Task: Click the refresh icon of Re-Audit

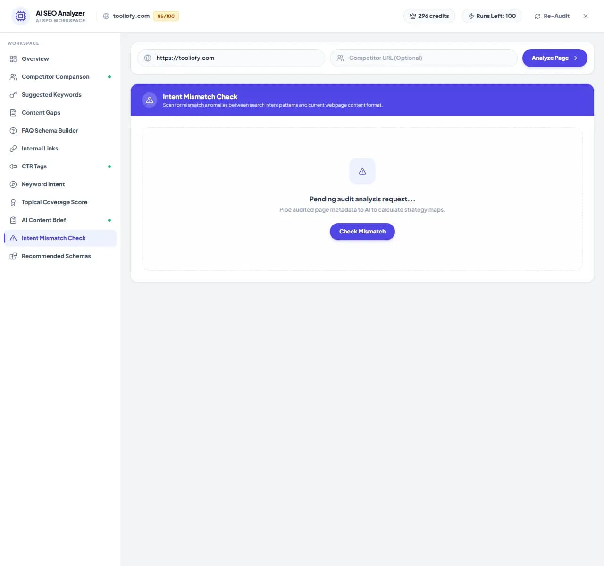Action: point(537,16)
